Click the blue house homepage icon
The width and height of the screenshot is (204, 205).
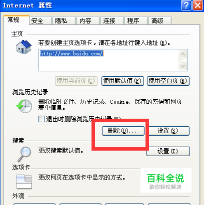[x=24, y=47]
